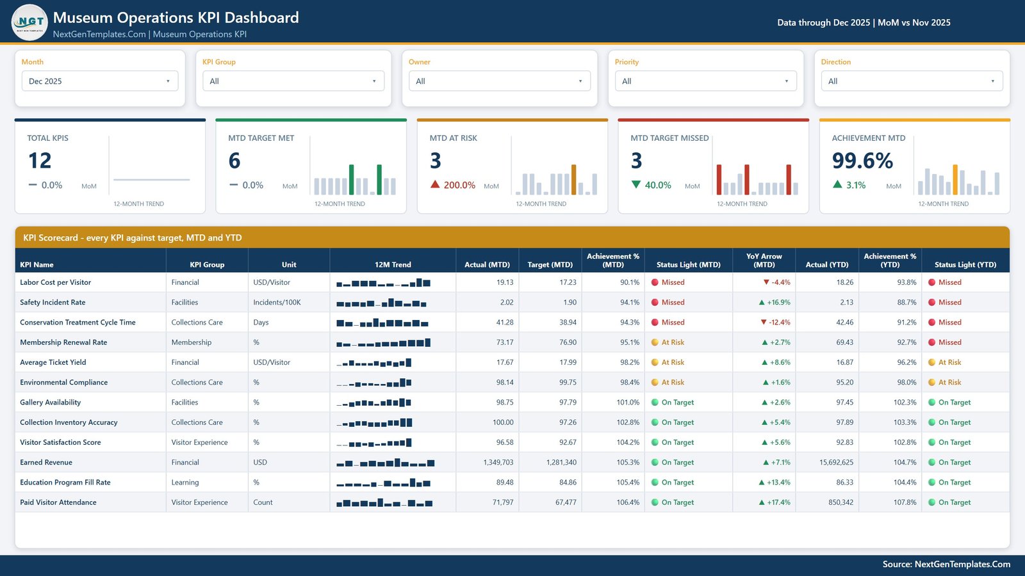Expand the Direction filter dropdown
Viewport: 1025px width, 576px height.
pyautogui.click(x=912, y=81)
